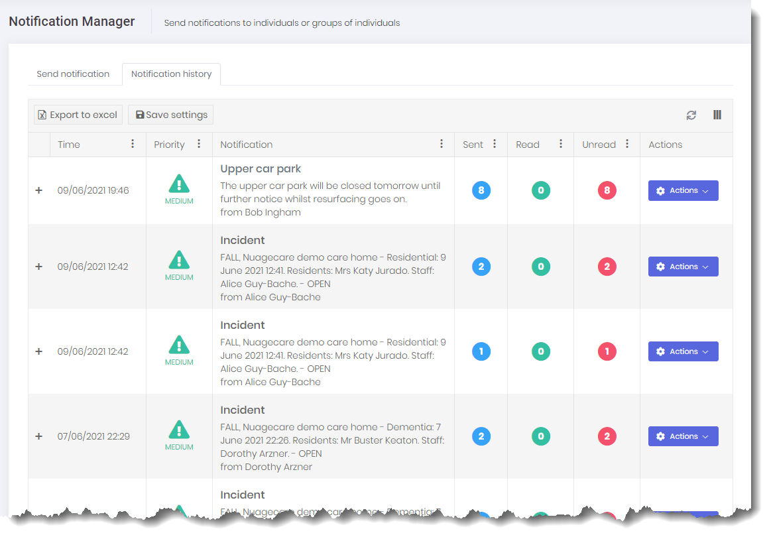Expand the Upper car park notification row
The image size is (769, 543).
pos(38,190)
